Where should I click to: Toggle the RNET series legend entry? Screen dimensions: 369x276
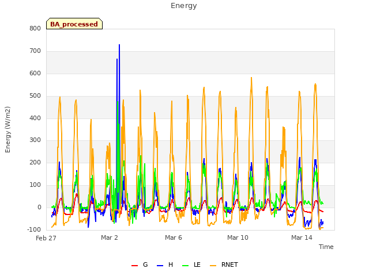click(224, 264)
